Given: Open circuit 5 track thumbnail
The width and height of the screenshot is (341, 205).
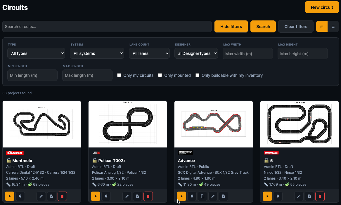Looking at the screenshot, I should pos(300,124).
